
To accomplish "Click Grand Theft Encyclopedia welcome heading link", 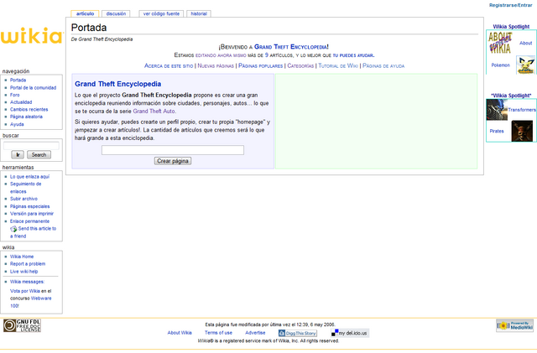I will point(290,47).
